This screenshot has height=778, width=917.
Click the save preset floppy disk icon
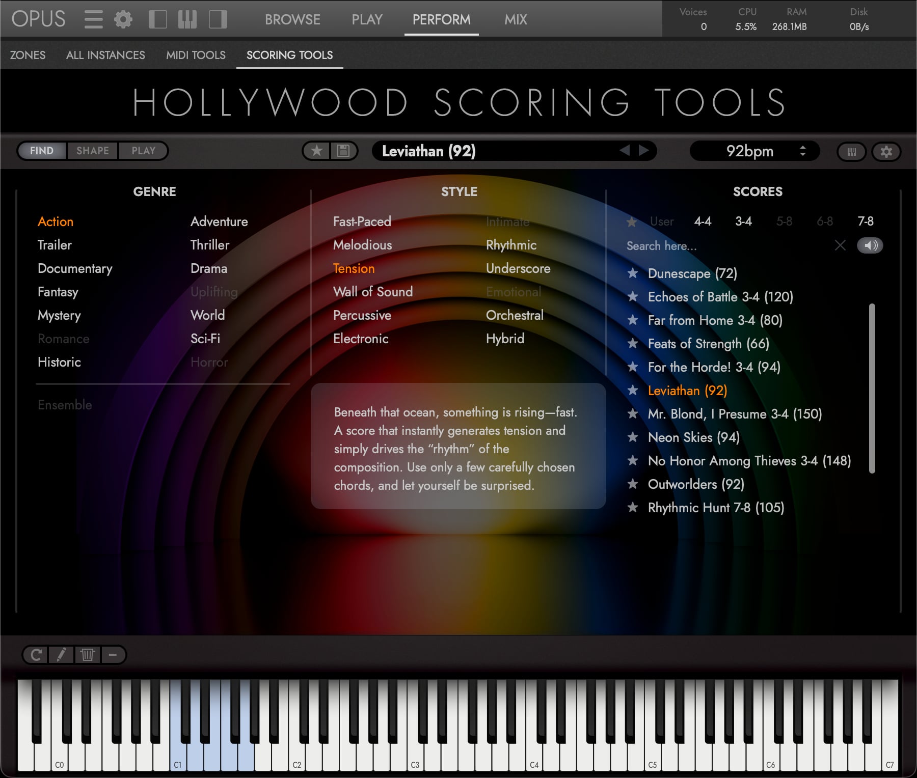pos(343,151)
